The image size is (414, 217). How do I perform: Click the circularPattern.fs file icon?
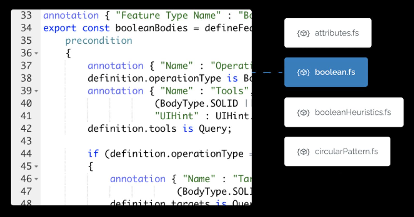pyautogui.click(x=303, y=152)
